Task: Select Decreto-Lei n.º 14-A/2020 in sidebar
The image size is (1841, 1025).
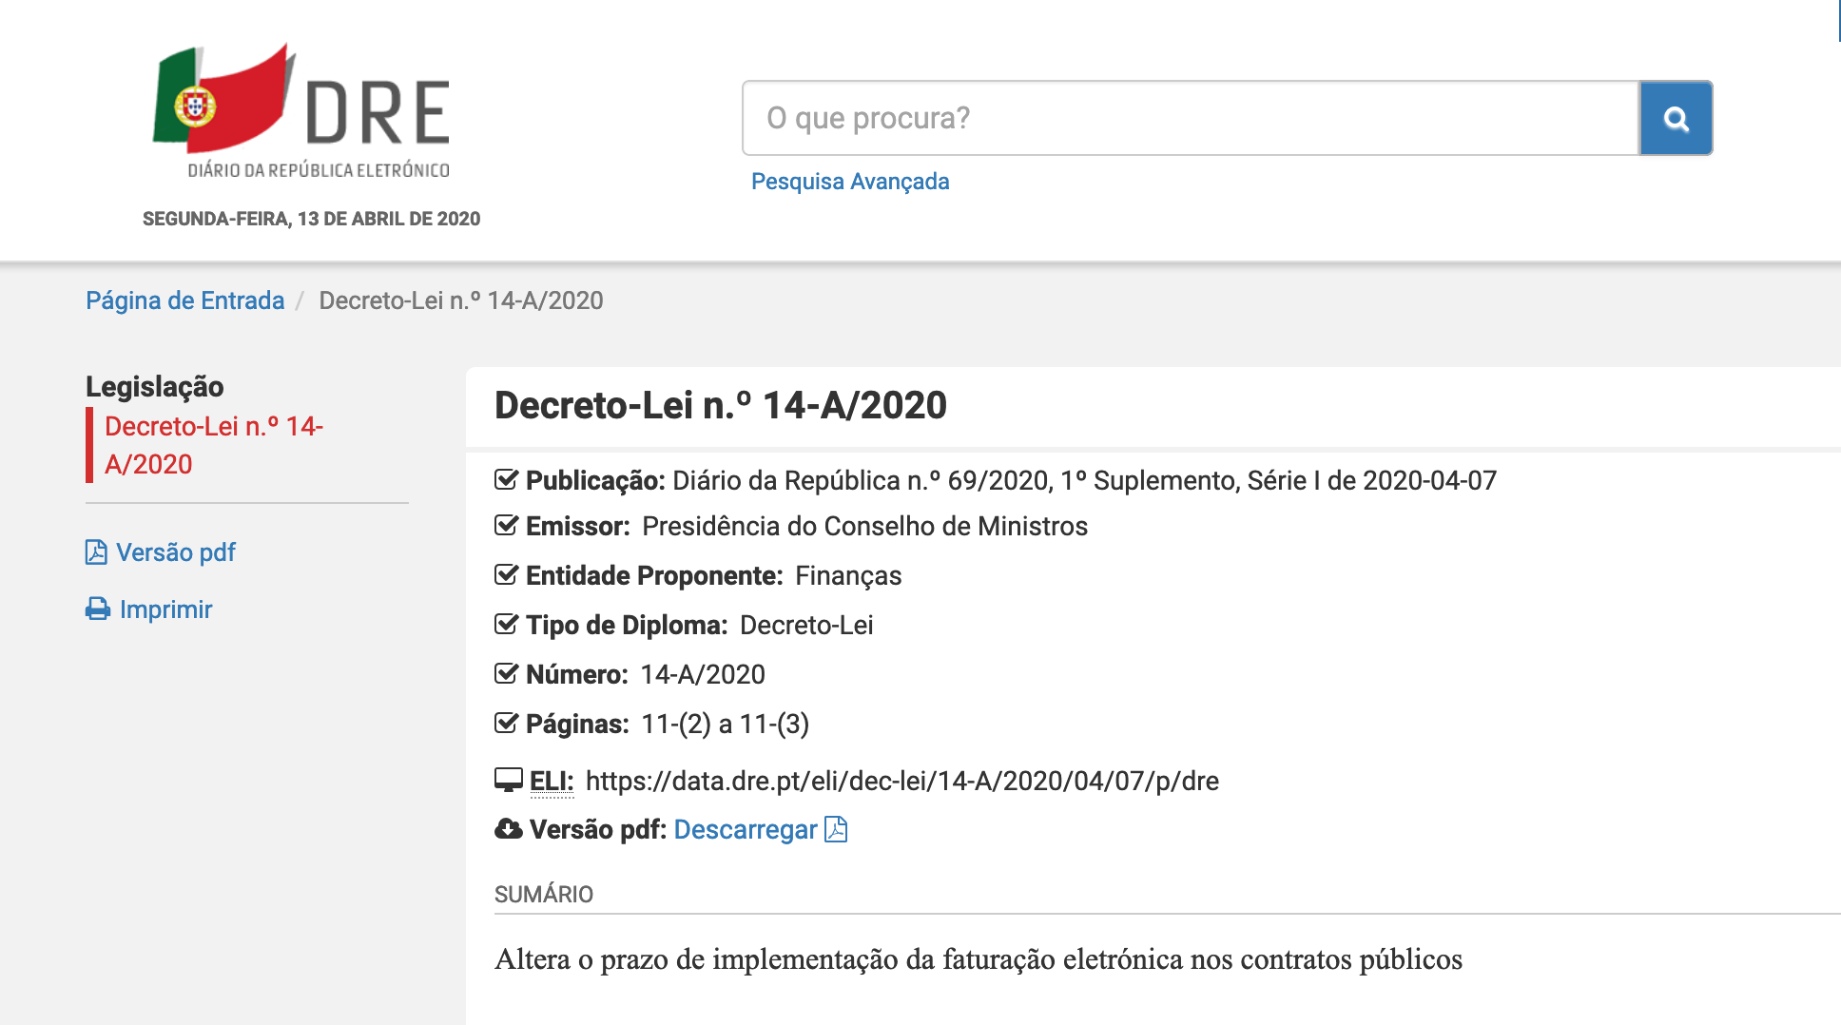Action: tap(214, 445)
